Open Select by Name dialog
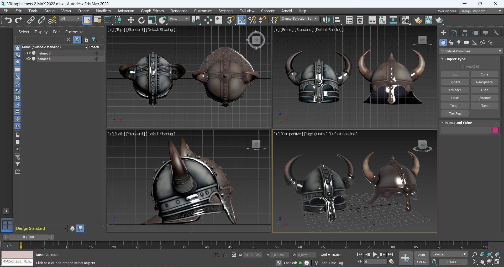 tap(98, 20)
